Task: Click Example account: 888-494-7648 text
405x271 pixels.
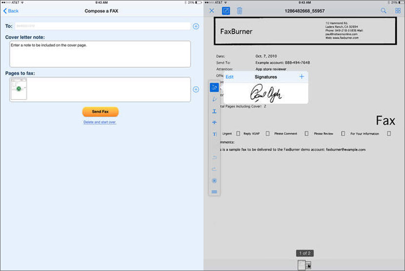Action: (283, 63)
